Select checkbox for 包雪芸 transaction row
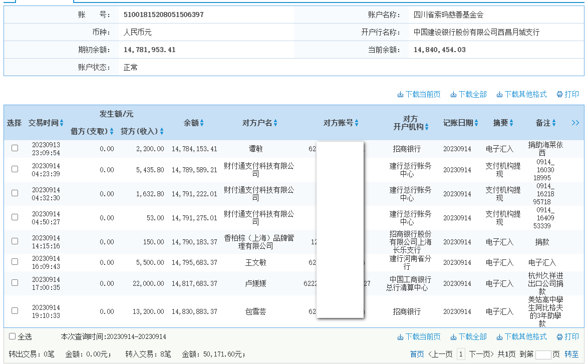The height and width of the screenshot is (364, 586). pos(15,310)
